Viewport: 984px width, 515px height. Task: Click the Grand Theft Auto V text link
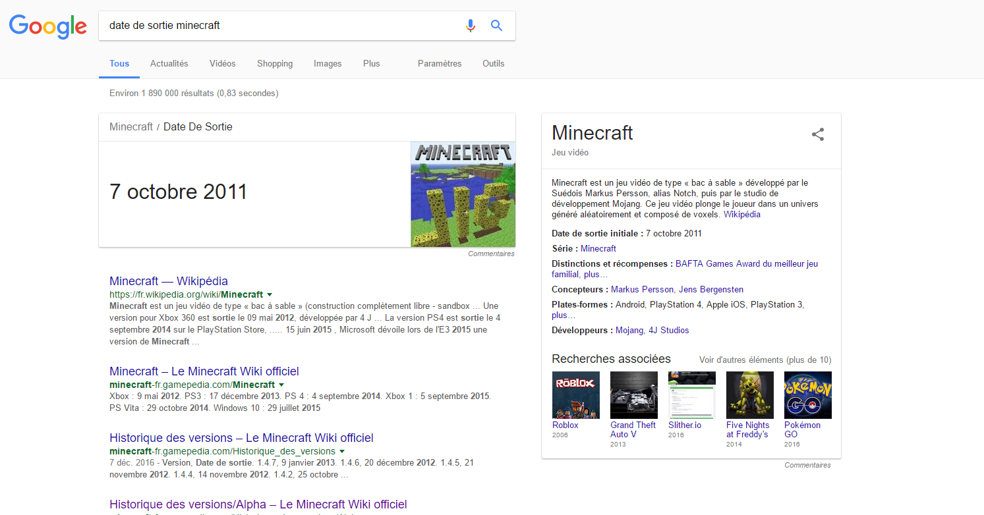click(633, 429)
